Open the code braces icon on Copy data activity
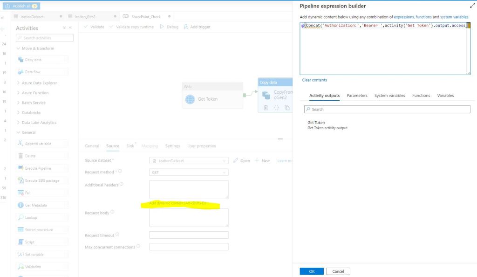477x277 pixels. pyautogui.click(x=276, y=107)
